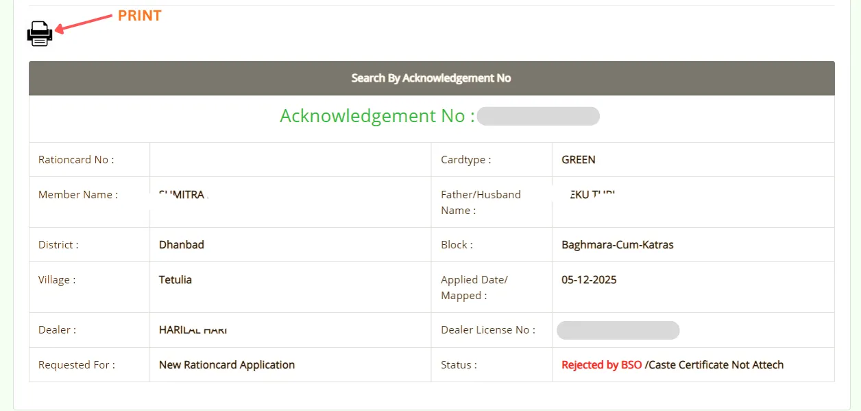
Task: Select the Tetulia village entry
Action: click(175, 279)
